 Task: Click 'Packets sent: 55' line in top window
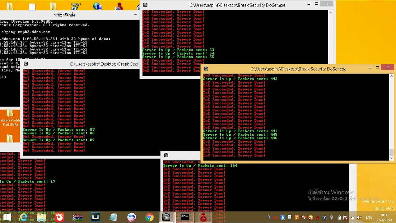point(178,57)
